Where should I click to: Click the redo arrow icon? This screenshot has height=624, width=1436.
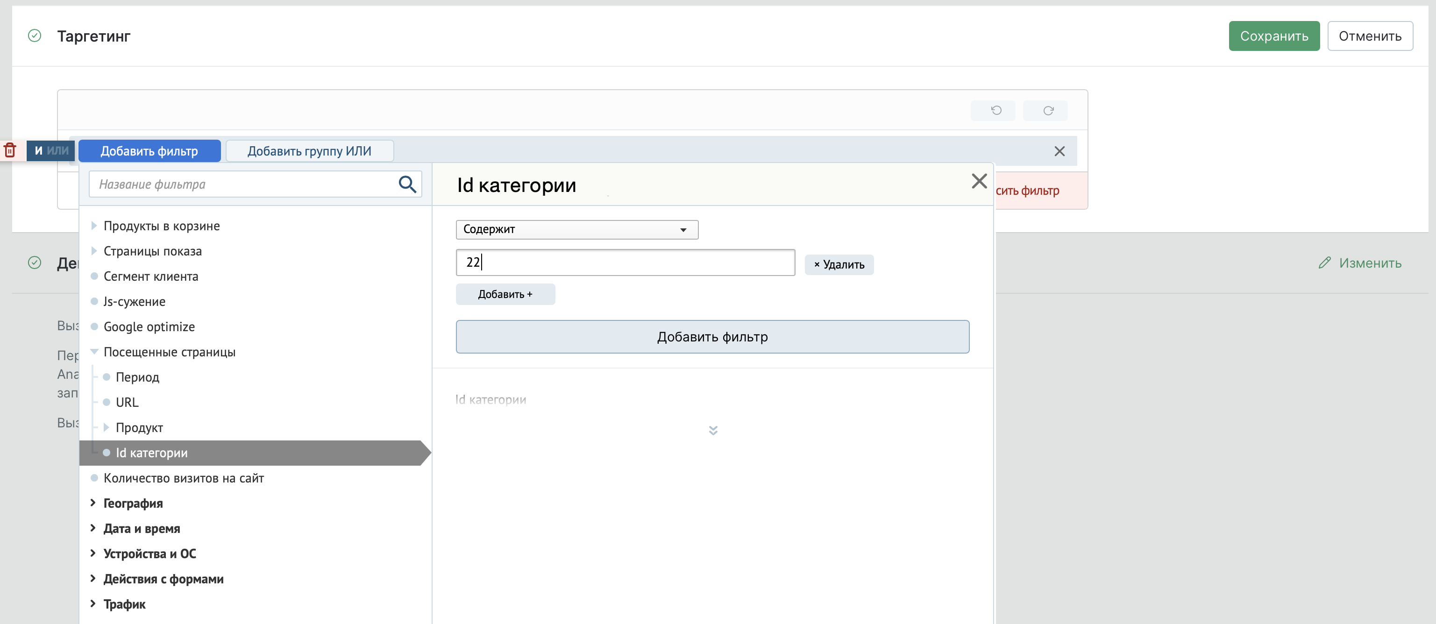click(x=1048, y=110)
